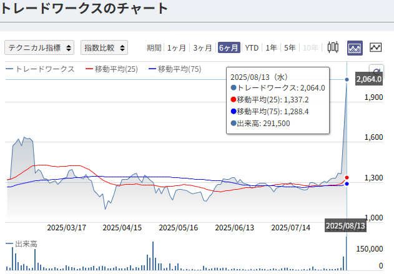Click the 2025/07/14 date label
Viewport: 394px width, 274px height.
coord(291,228)
